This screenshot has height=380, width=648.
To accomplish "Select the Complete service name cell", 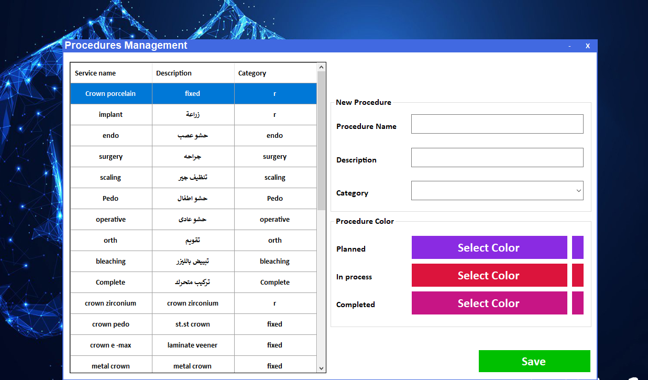I will tap(111, 283).
